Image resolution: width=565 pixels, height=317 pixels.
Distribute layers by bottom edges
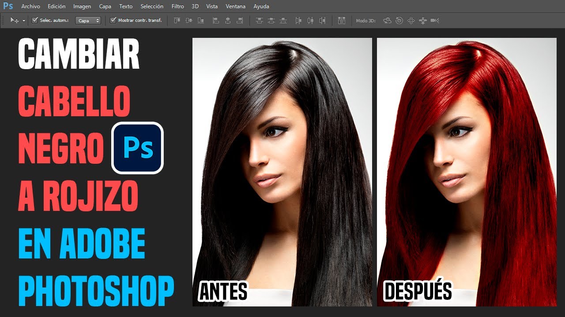pyautogui.click(x=283, y=20)
